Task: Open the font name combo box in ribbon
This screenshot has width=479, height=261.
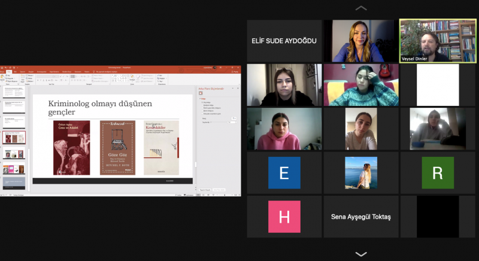Action: click(45, 76)
